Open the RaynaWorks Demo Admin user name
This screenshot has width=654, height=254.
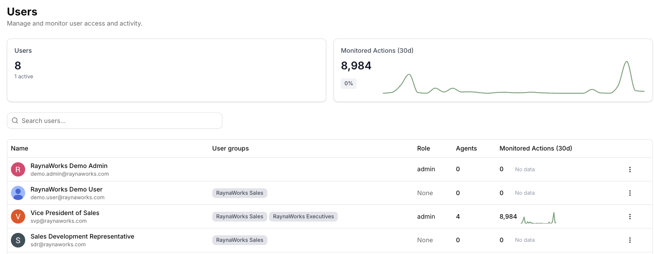(69, 166)
